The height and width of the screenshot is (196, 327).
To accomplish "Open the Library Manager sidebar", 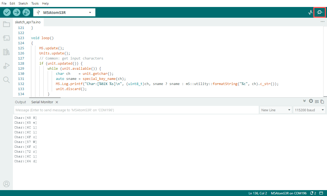I will [6, 52].
